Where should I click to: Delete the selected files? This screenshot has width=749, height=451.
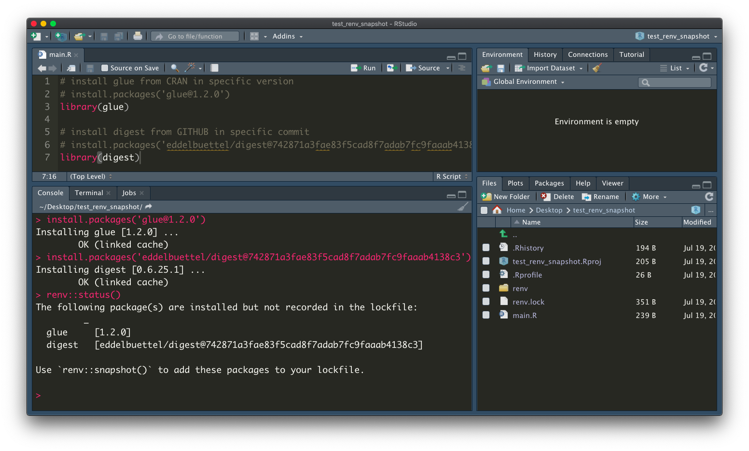click(557, 197)
